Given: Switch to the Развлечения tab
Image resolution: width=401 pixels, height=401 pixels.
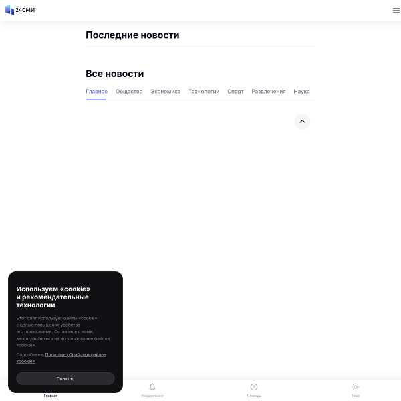Looking at the screenshot, I should click(x=269, y=92).
